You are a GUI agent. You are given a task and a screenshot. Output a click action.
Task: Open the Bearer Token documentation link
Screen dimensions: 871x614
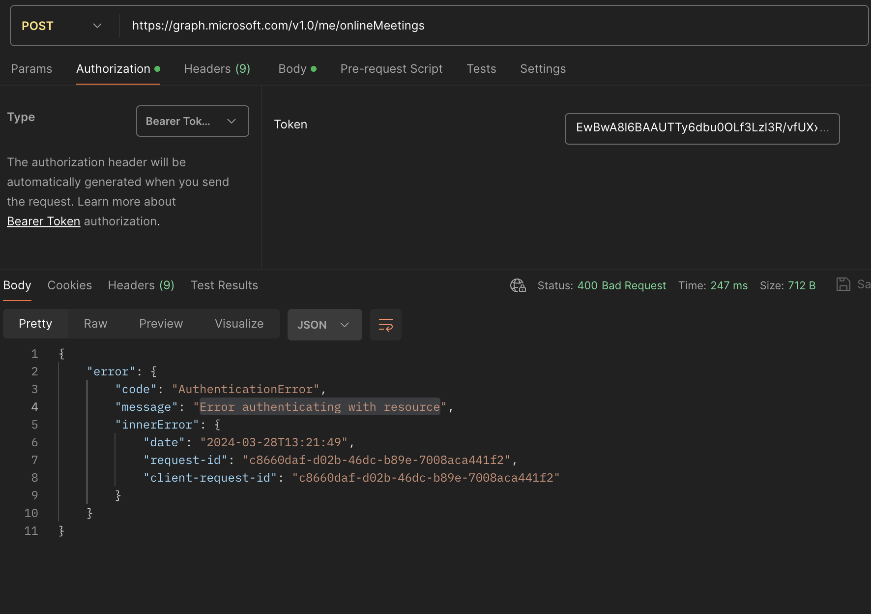pyautogui.click(x=43, y=221)
